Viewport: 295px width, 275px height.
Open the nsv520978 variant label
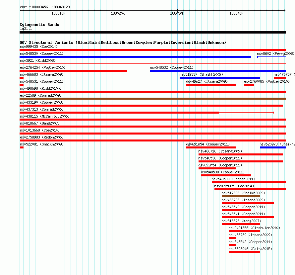point(277,144)
